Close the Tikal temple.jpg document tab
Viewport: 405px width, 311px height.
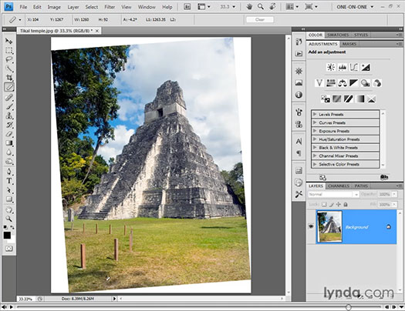pyautogui.click(x=97, y=31)
